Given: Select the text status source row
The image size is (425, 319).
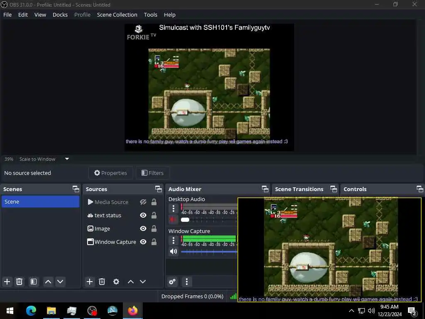Looking at the screenshot, I should (123, 216).
